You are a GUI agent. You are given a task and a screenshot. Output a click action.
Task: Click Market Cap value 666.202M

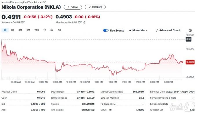point(138,92)
